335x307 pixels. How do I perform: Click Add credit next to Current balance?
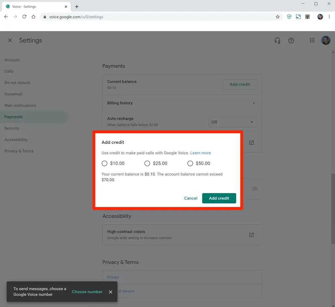(240, 84)
